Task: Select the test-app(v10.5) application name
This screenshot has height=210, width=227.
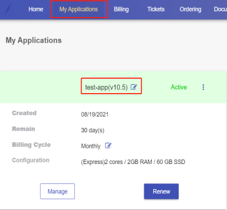Action: (107, 87)
